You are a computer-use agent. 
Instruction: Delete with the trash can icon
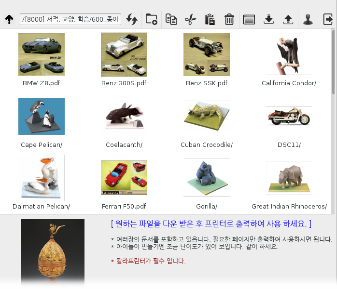[x=229, y=19]
